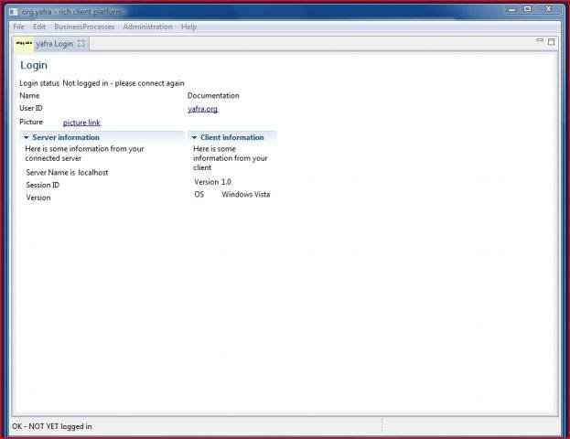Click Version label under Server information

coord(38,198)
